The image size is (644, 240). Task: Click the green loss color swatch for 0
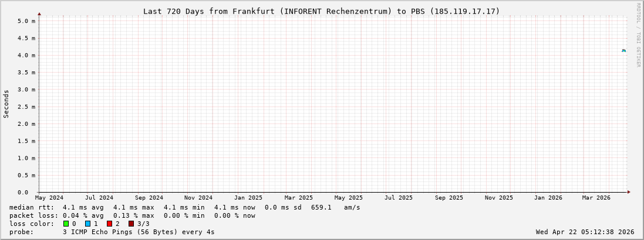click(66, 224)
